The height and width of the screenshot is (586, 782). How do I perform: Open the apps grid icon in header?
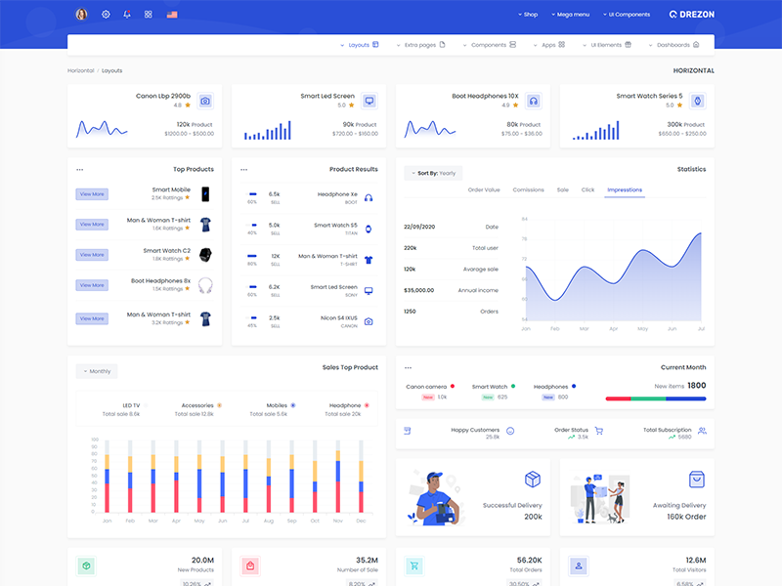(149, 15)
